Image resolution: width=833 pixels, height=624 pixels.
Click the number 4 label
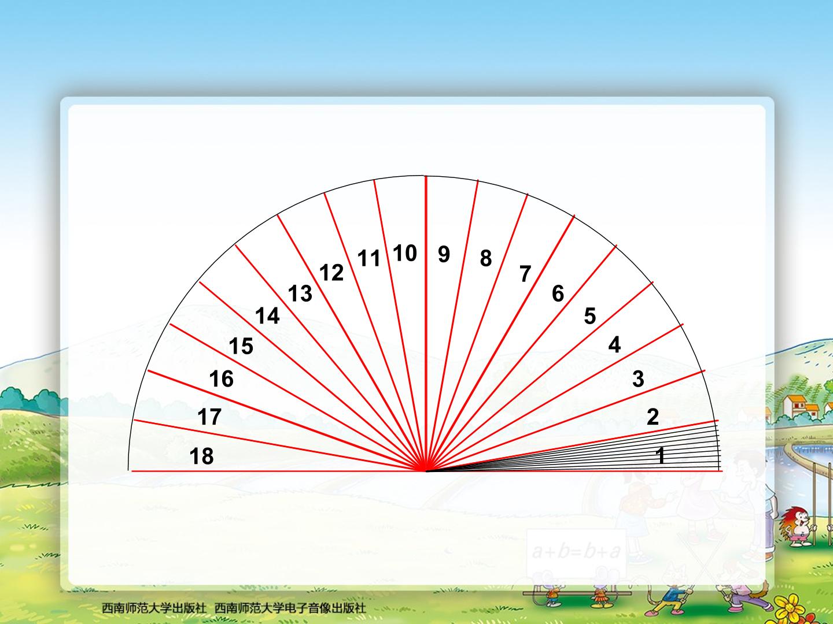coord(614,345)
